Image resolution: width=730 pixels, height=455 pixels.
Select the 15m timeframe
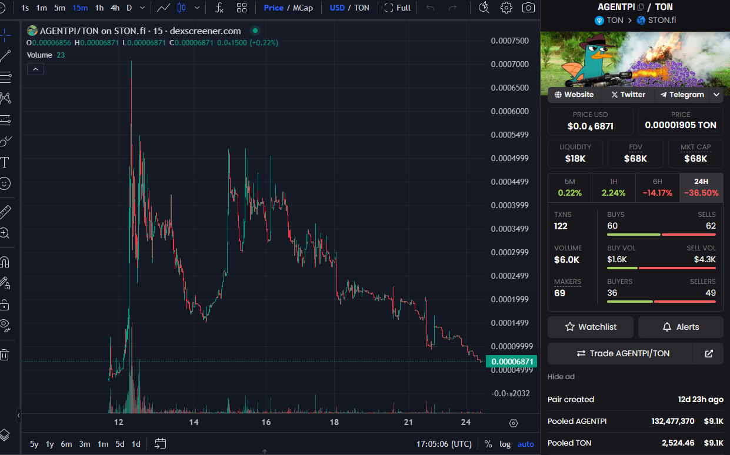pyautogui.click(x=80, y=8)
